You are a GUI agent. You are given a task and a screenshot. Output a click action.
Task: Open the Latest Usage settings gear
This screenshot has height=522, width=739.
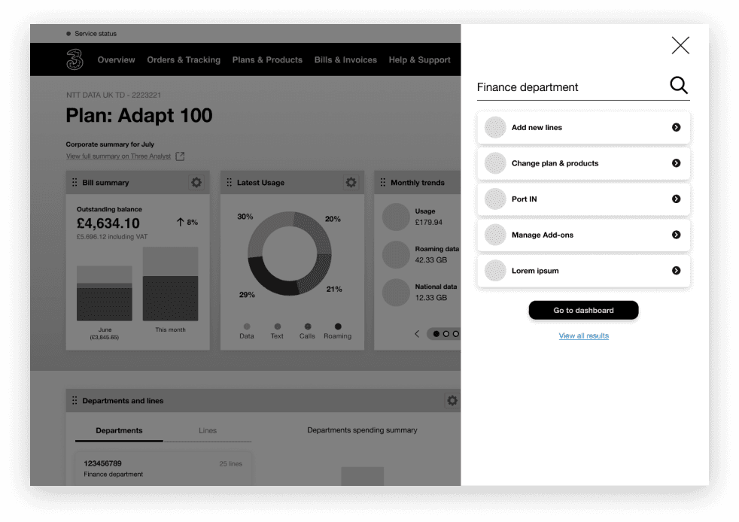(351, 182)
